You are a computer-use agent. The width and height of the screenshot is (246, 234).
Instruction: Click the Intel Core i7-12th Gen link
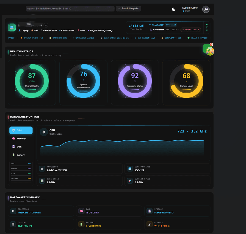(x=29, y=213)
